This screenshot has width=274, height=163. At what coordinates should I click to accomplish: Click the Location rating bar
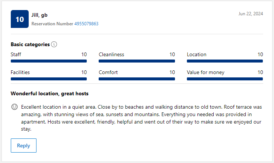pyautogui.click(x=225, y=61)
